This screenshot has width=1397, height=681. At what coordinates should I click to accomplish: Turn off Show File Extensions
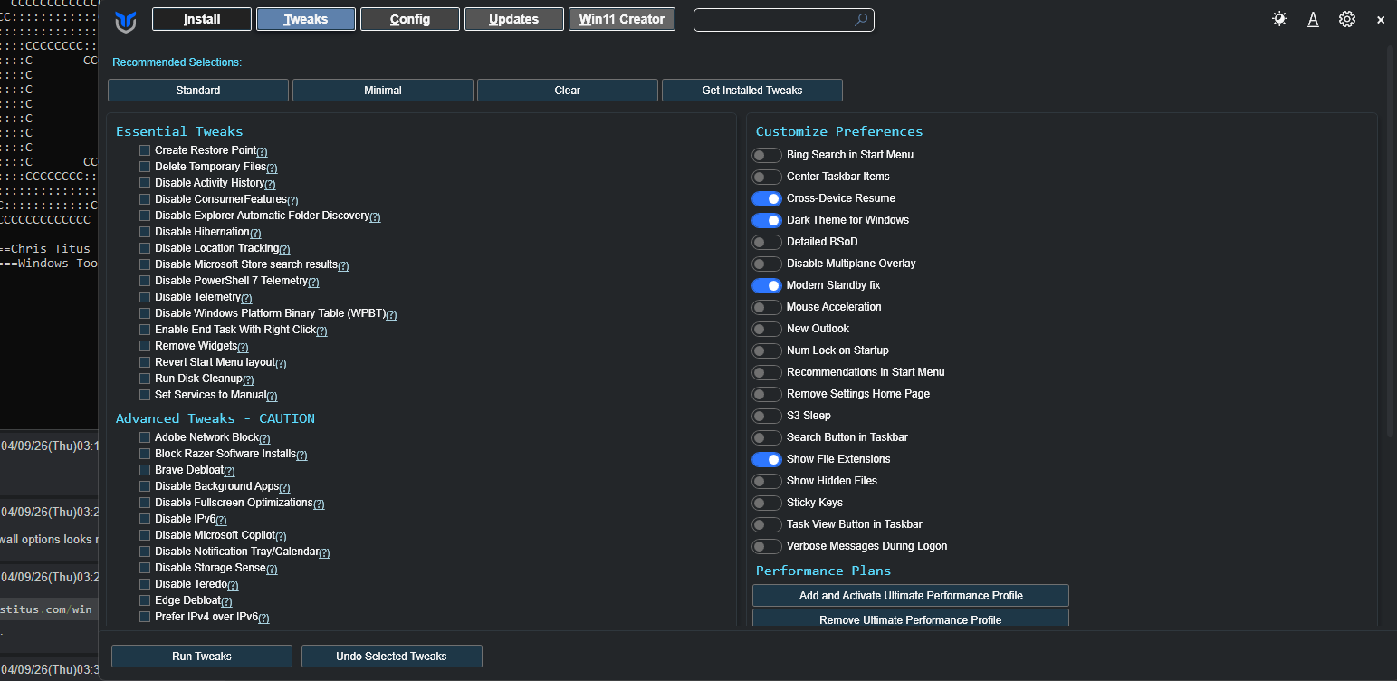point(767,459)
